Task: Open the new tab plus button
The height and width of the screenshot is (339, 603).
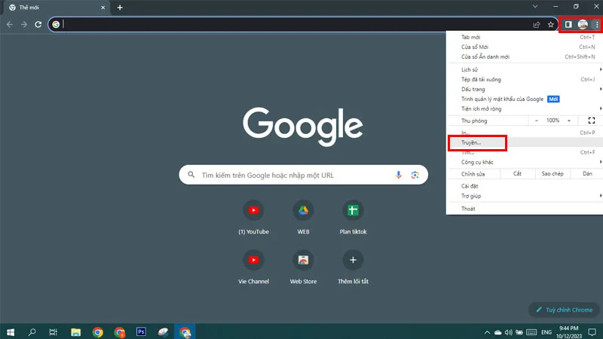Action: pos(120,8)
